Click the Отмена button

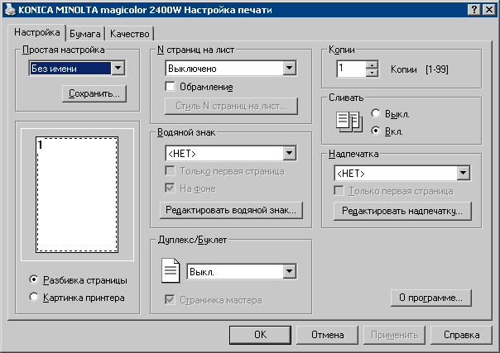(328, 335)
